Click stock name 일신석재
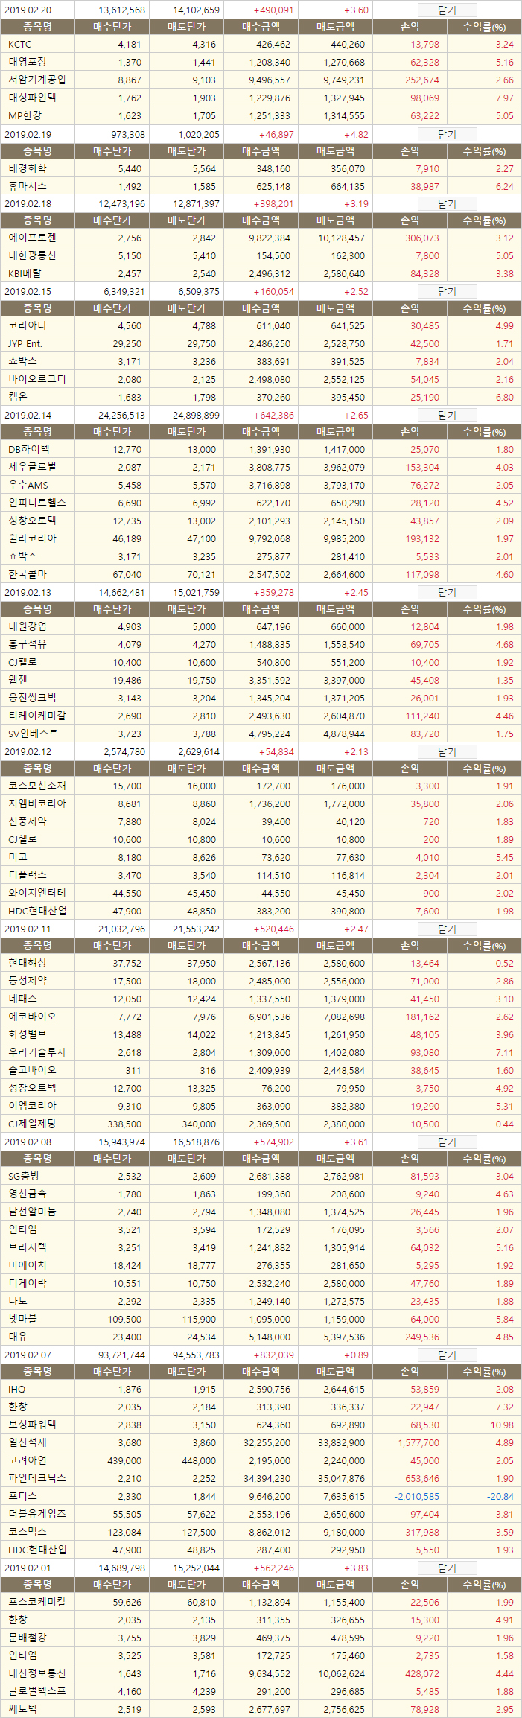The height and width of the screenshot is (1718, 522). 28,1442
